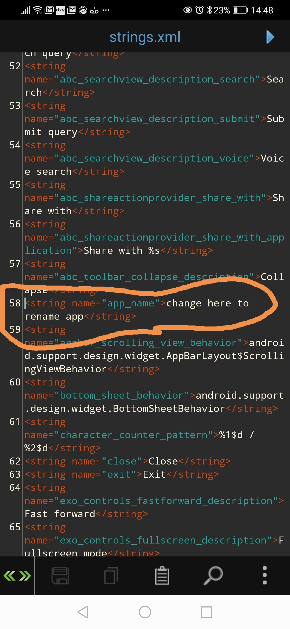Tap the character_counter_pattern attribute text
The width and height of the screenshot is (290, 629).
click(133, 435)
